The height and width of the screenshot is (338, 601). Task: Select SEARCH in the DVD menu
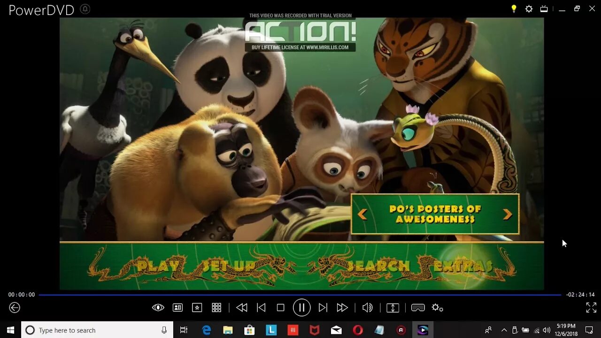tap(378, 267)
